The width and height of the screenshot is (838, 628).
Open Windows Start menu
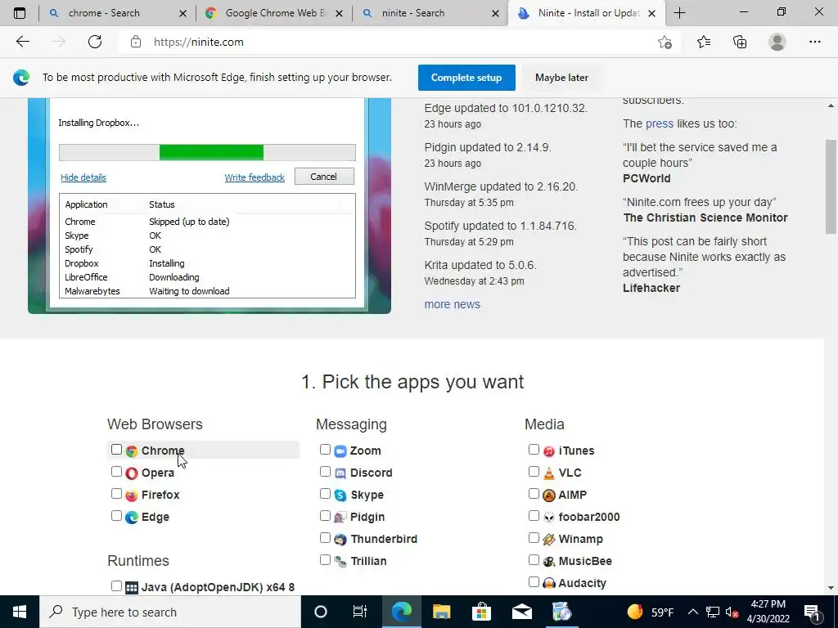pos(20,612)
